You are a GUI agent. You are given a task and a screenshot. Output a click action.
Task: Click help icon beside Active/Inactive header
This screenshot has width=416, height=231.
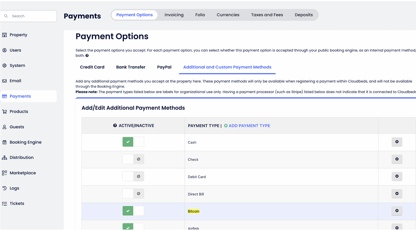coord(115,125)
